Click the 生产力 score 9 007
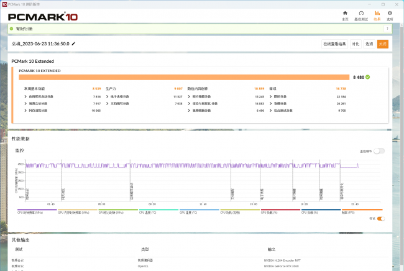The height and width of the screenshot is (271, 404). coord(178,89)
